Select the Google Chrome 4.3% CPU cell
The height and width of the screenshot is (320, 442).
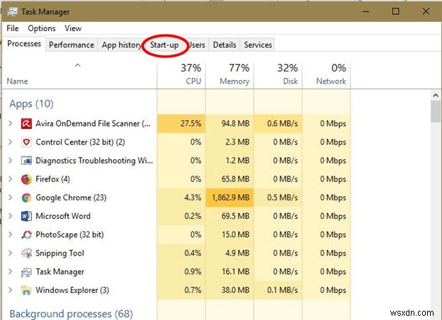coord(181,198)
